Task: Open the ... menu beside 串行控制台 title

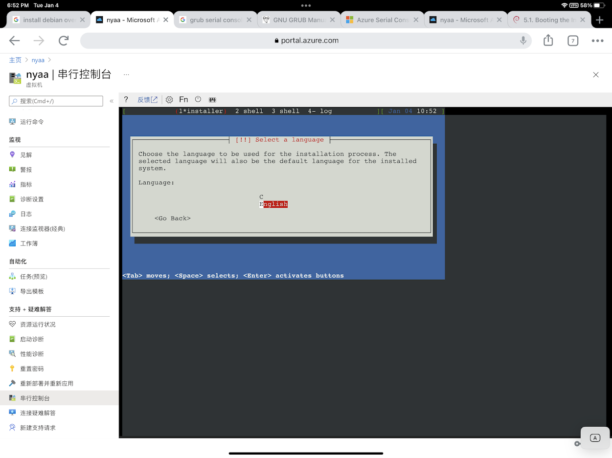Action: 126,73
